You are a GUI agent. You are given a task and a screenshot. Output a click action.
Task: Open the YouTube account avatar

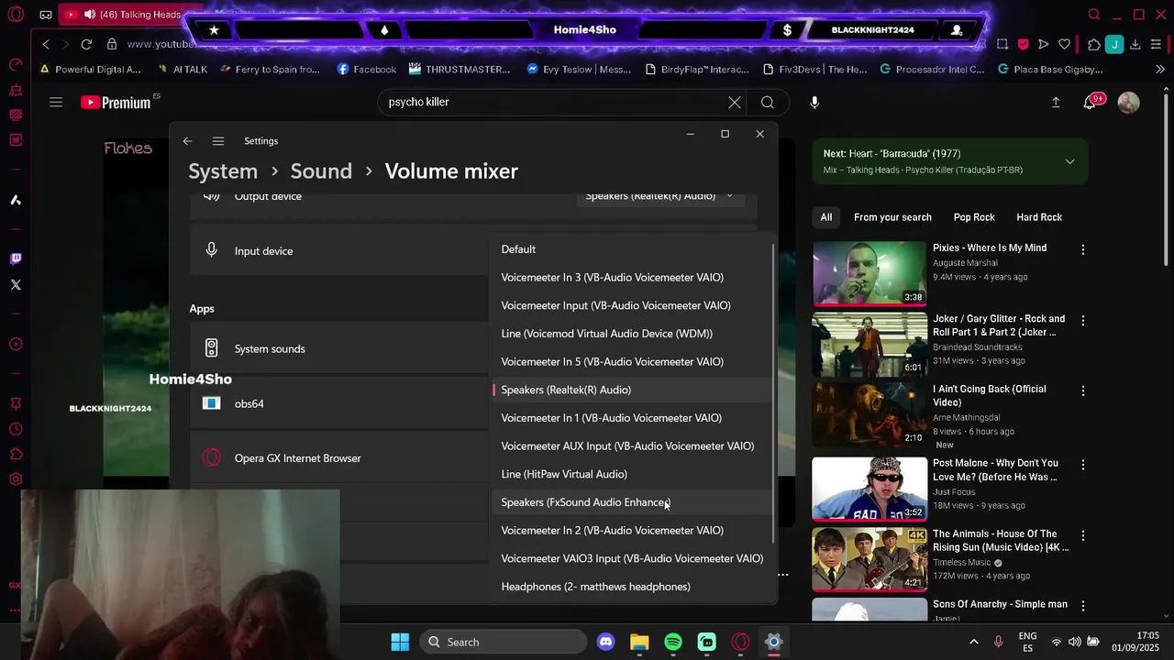coord(1129,103)
